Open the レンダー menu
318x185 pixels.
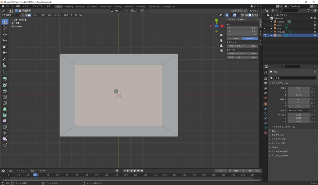click(x=26, y=6)
